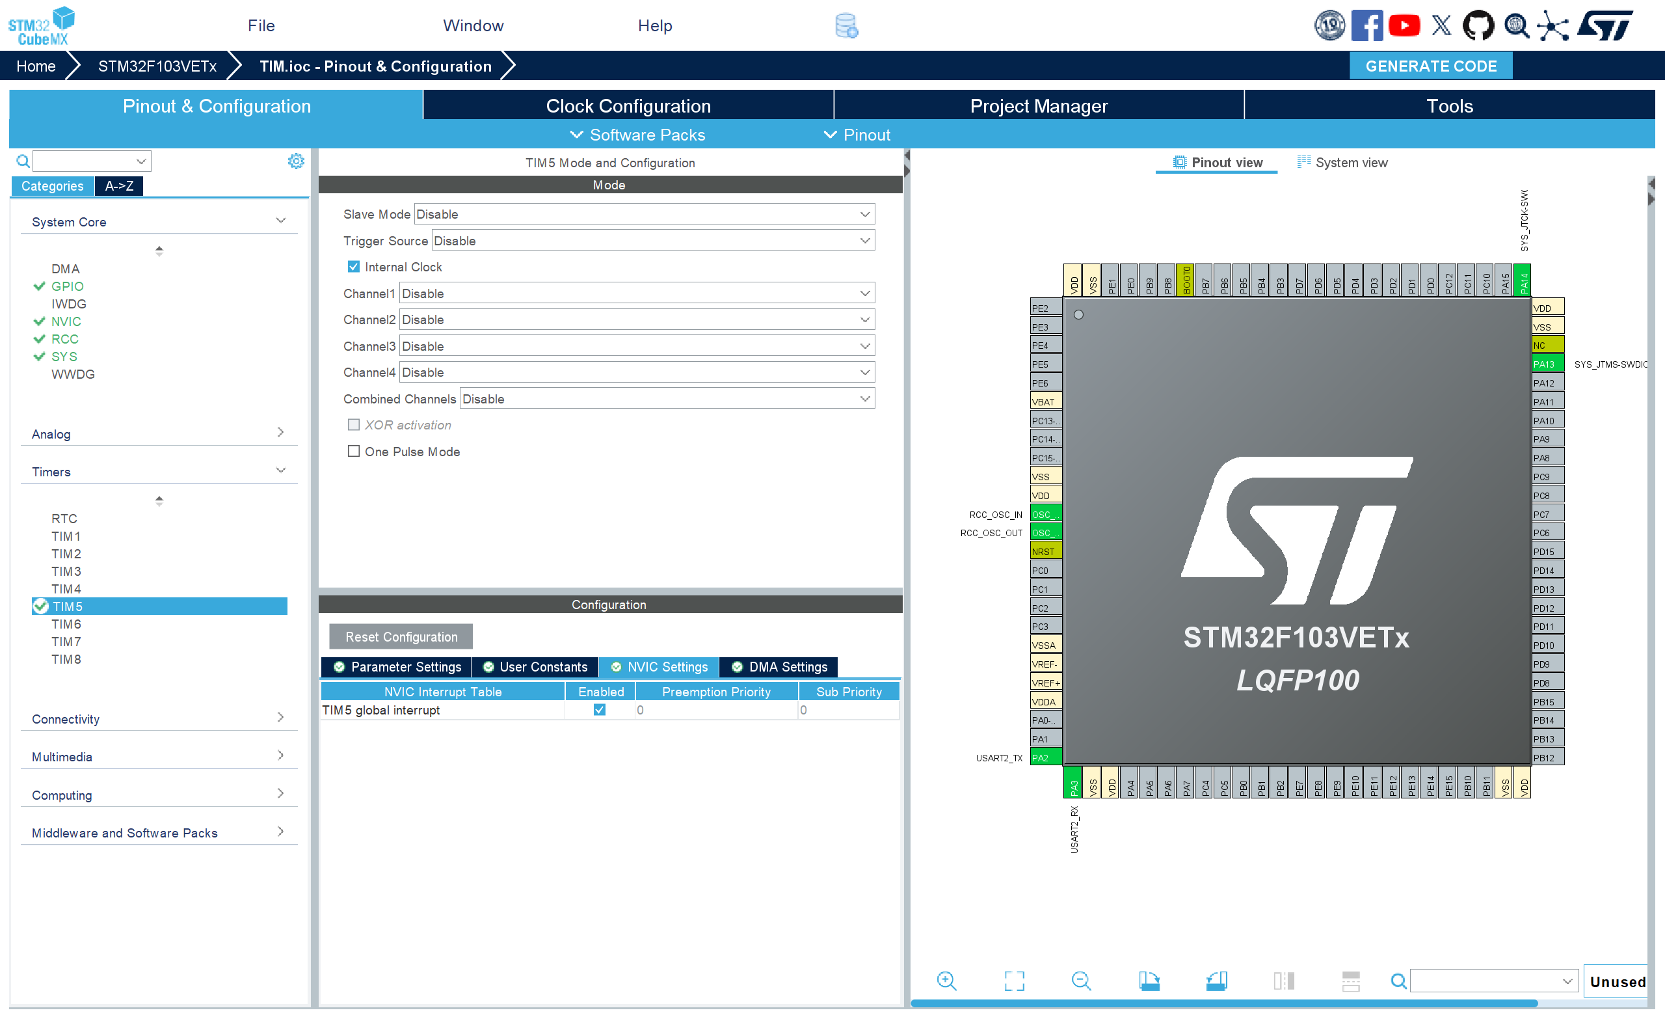The width and height of the screenshot is (1665, 1019).
Task: Toggle the Internal Clock checkbox
Action: (x=353, y=267)
